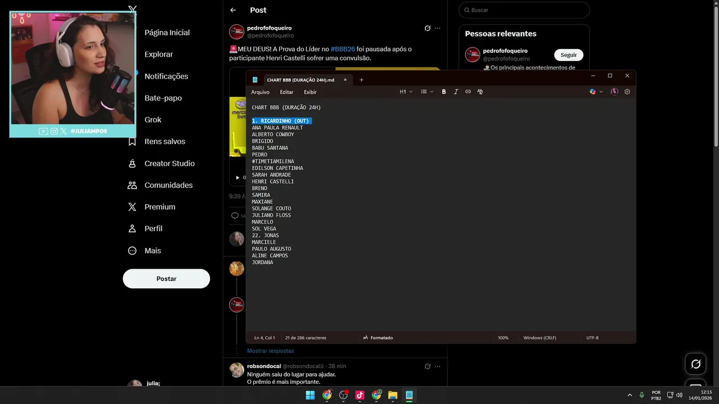The height and width of the screenshot is (404, 719).
Task: Open the floating Grok button
Action: [x=695, y=364]
